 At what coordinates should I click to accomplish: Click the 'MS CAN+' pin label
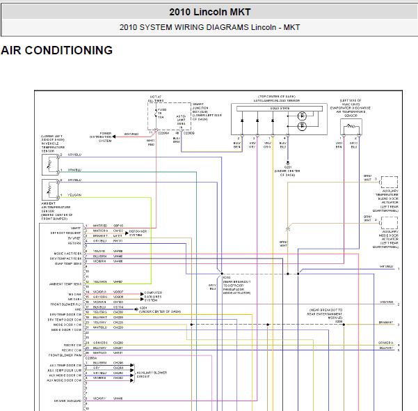pyautogui.click(x=74, y=300)
